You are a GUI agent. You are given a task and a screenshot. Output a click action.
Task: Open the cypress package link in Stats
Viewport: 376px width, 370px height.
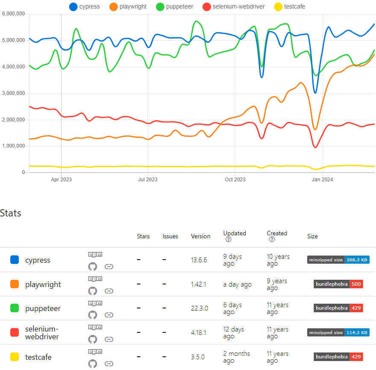point(38,260)
